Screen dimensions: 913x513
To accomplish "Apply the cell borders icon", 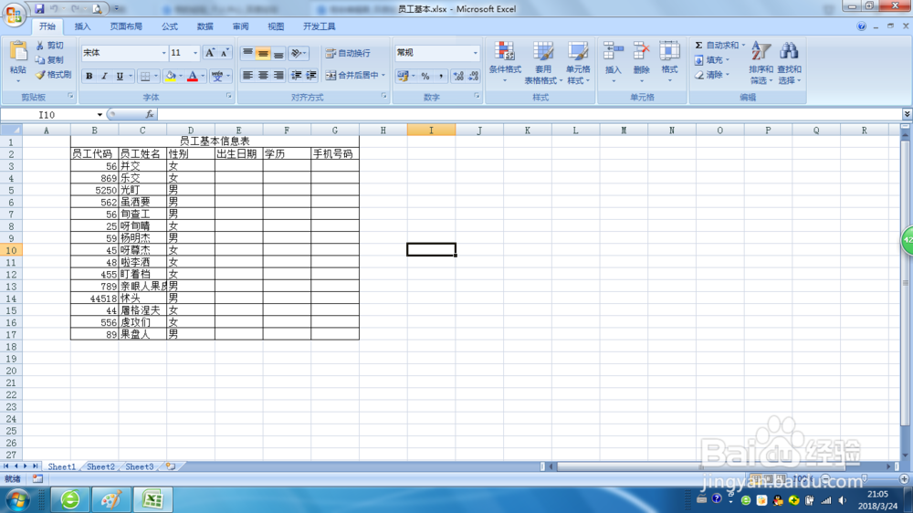I will (x=145, y=77).
